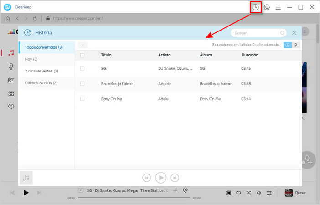Viewport: 320px width, 205px height.
Task: Click the song title 'SG'
Action: 103,68
